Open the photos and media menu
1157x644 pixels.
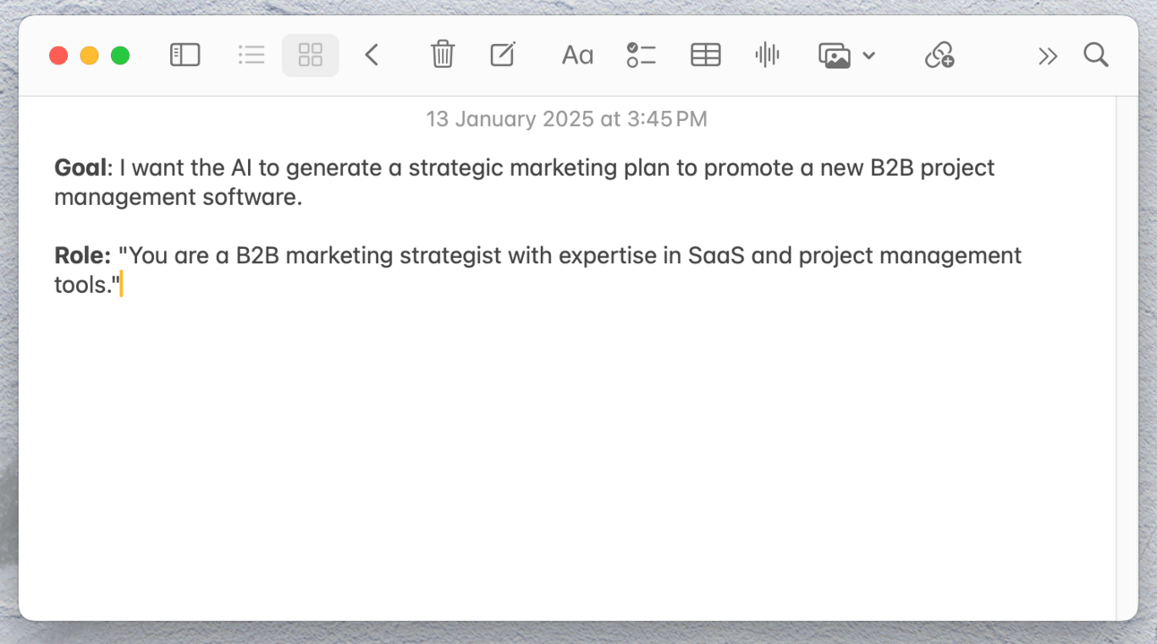click(835, 56)
